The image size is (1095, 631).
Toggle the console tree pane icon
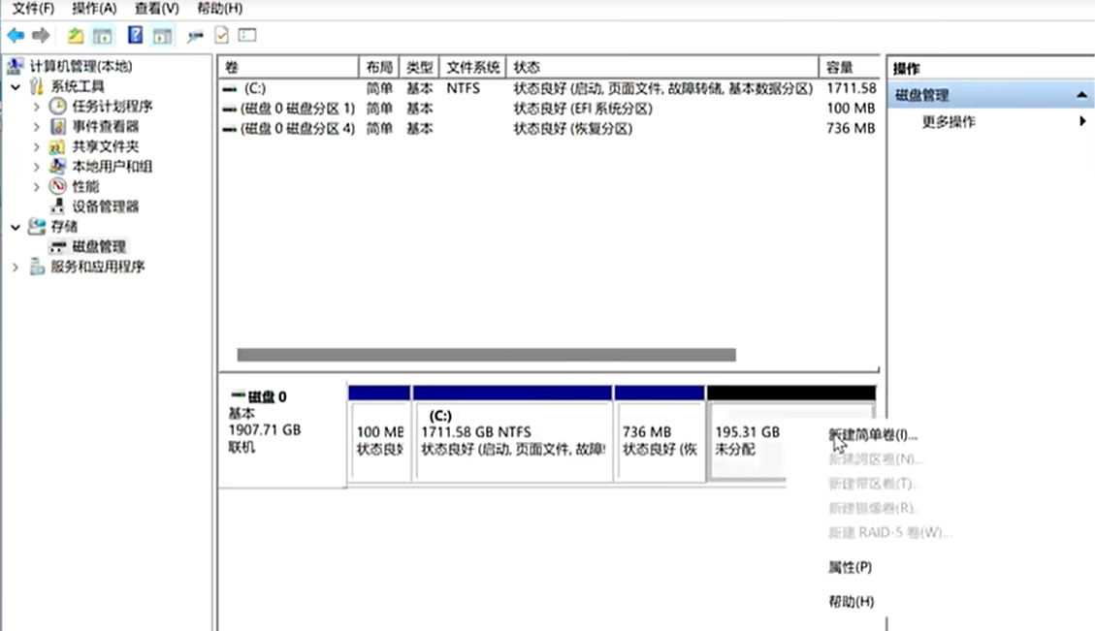click(101, 36)
